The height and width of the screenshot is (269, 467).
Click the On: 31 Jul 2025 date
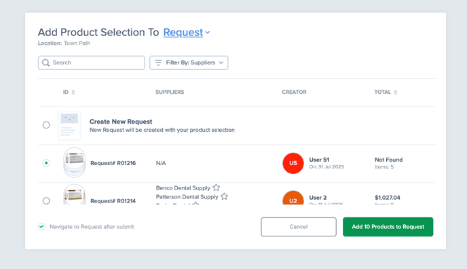[x=326, y=167]
